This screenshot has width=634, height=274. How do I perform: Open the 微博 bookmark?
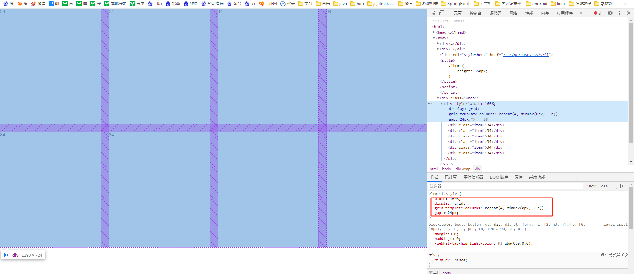coord(38,4)
